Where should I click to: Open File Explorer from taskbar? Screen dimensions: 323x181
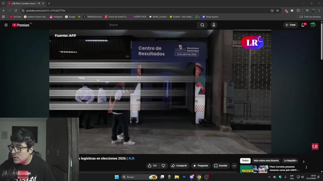pyautogui.click(x=177, y=177)
